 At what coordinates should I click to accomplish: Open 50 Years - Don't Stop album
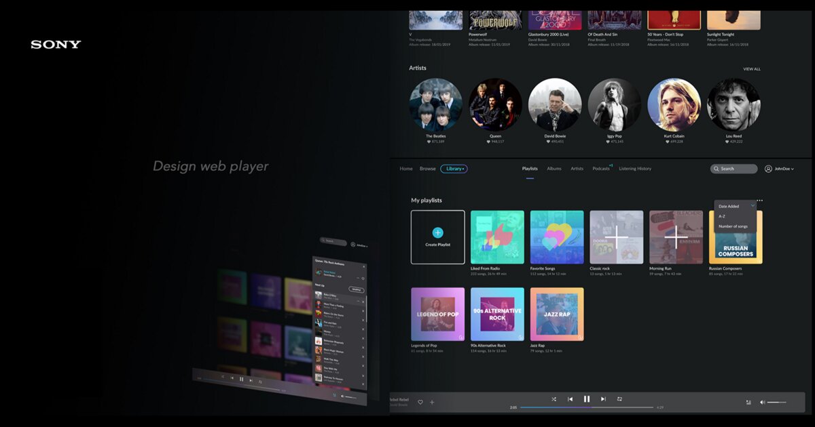coord(674,20)
